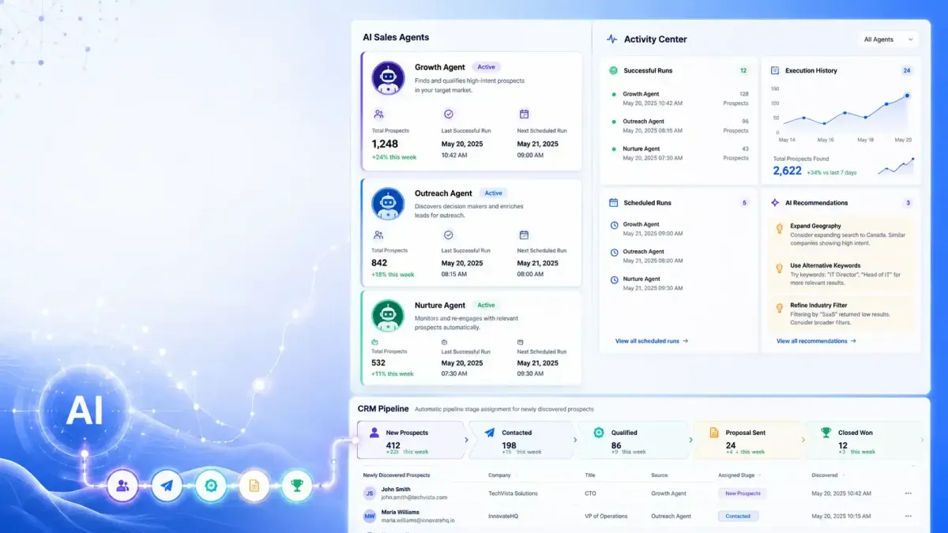
Task: Click the Scheduled Runs count badge 5
Action: 743,203
